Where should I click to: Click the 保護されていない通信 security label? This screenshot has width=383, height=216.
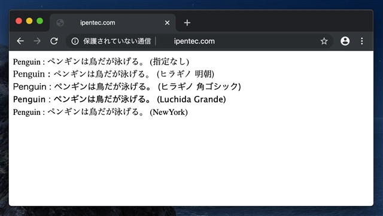point(117,41)
